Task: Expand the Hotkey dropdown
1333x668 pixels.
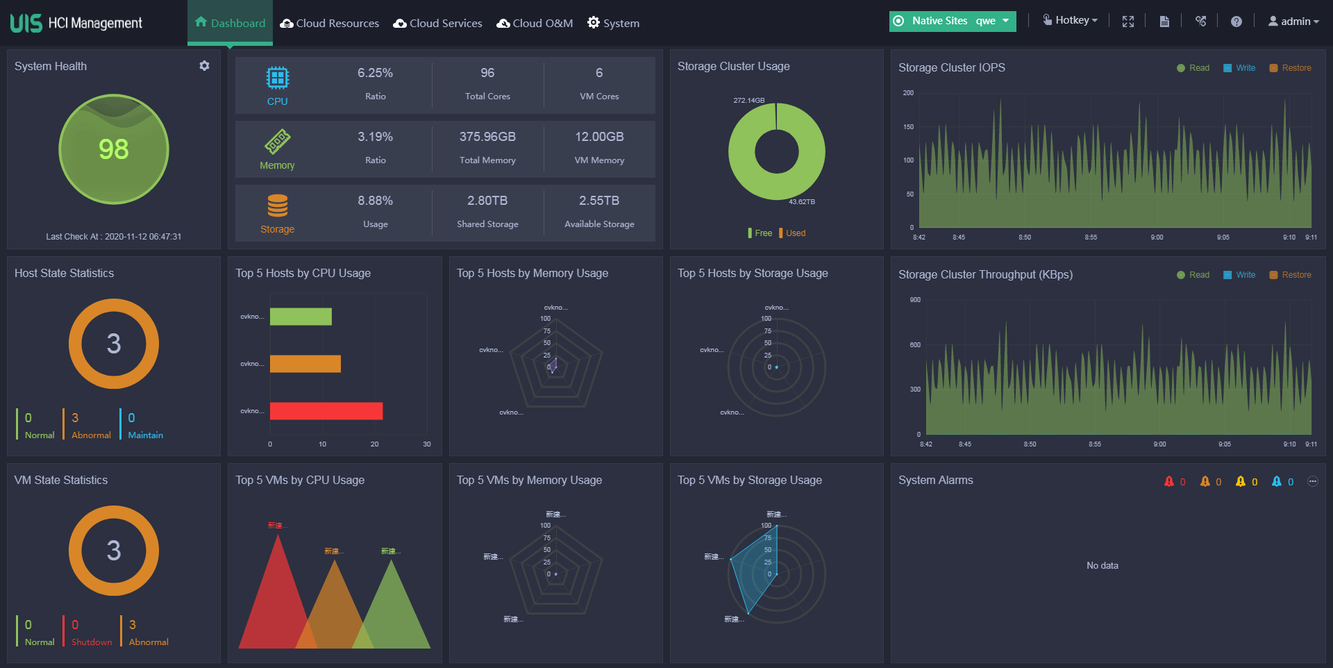Action: click(1070, 19)
